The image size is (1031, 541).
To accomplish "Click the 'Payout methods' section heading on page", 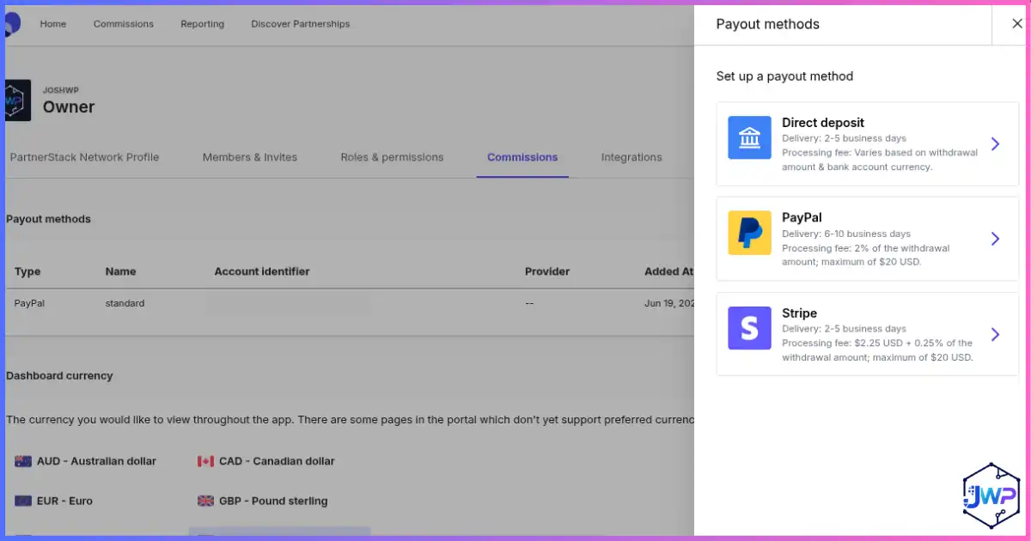I will click(48, 219).
